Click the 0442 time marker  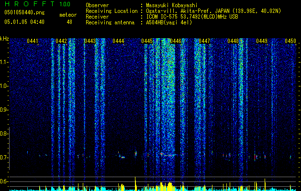[61, 41]
